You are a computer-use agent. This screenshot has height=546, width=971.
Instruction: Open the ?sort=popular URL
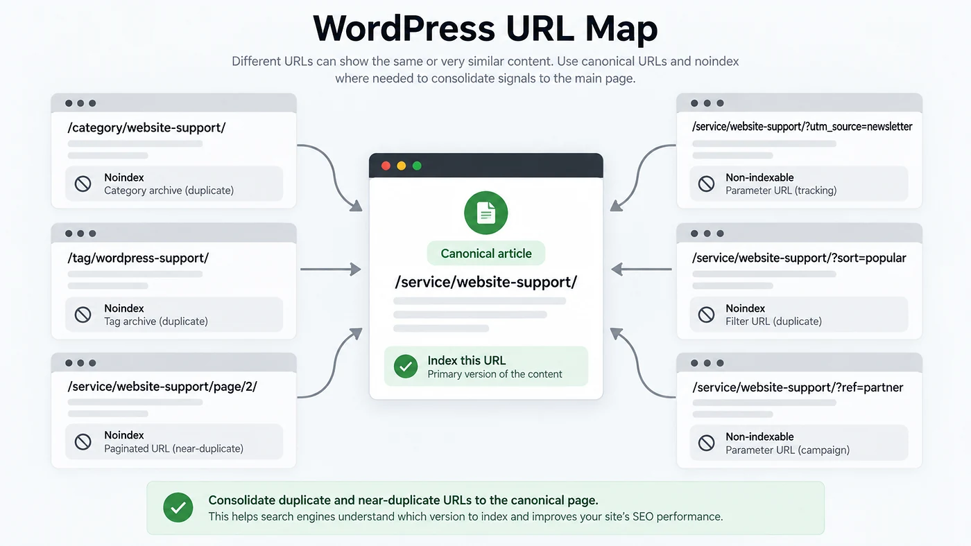point(799,258)
